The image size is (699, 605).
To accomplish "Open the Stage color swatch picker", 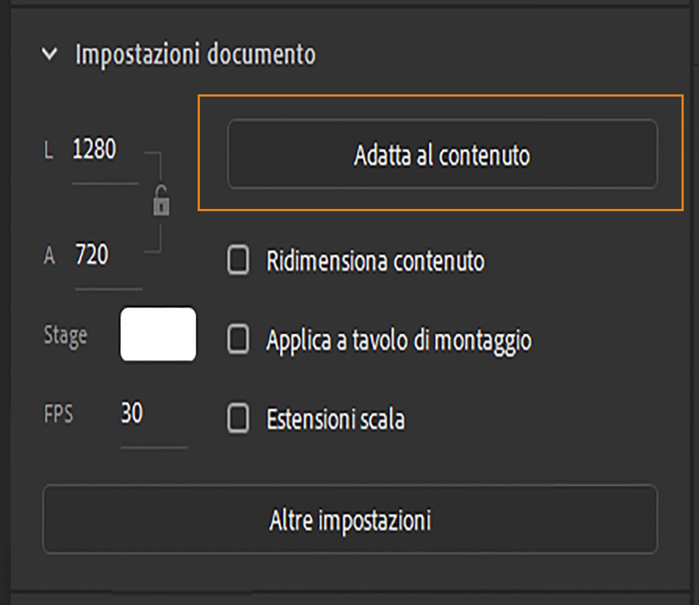I will pos(158,334).
